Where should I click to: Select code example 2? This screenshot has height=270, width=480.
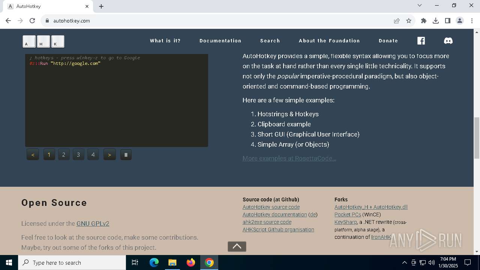[64, 154]
